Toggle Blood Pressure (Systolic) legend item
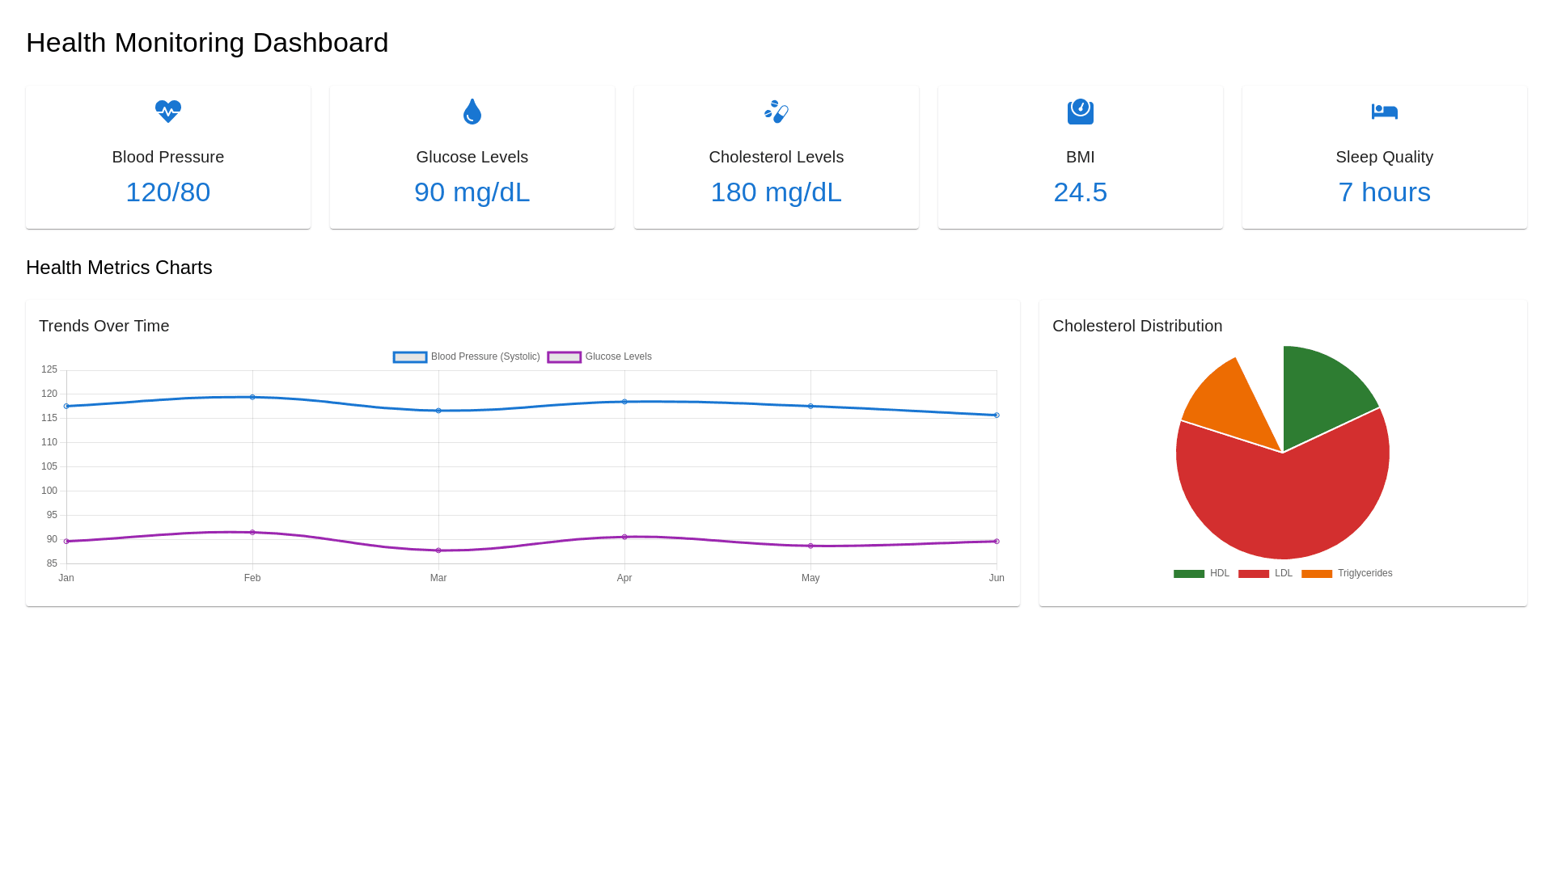The height and width of the screenshot is (873, 1553). tap(467, 356)
